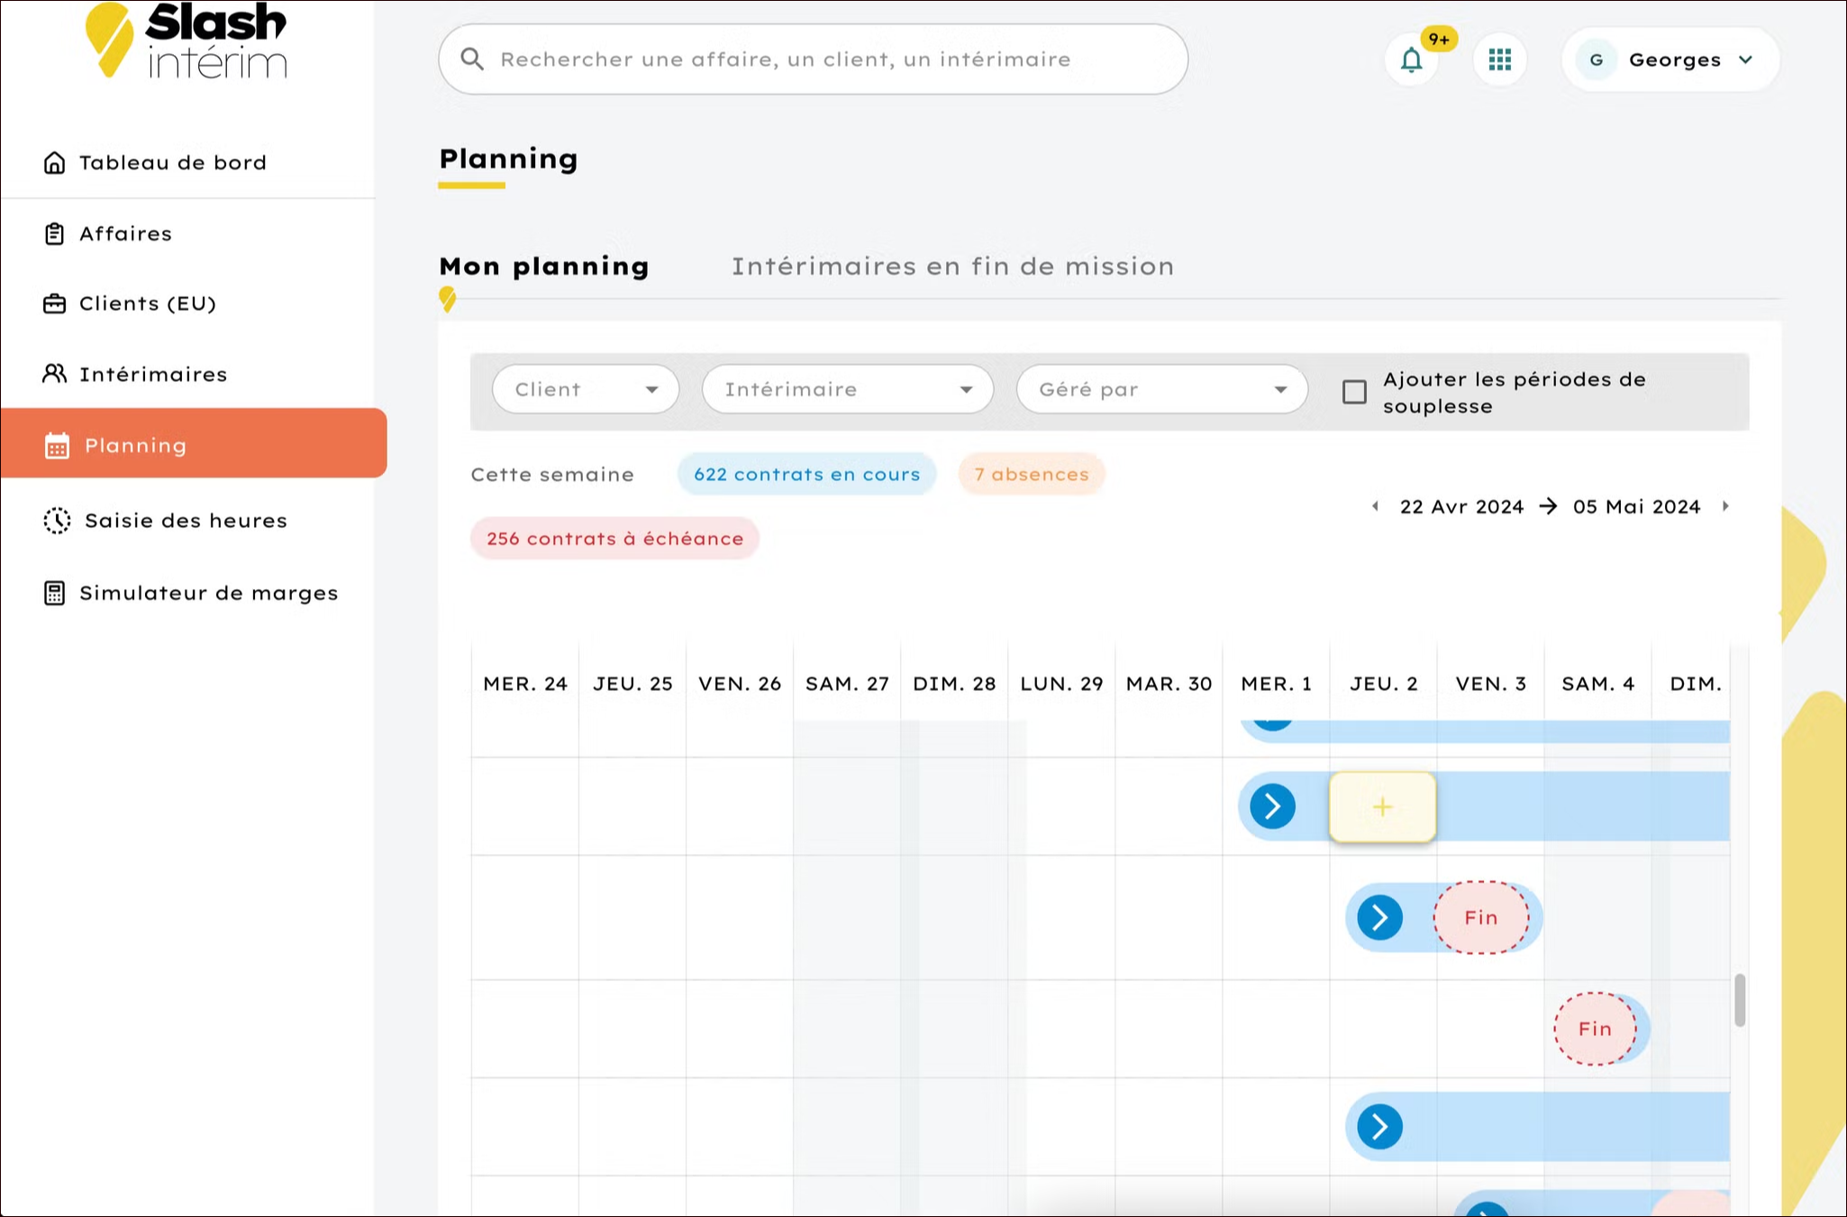Image resolution: width=1847 pixels, height=1217 pixels.
Task: Click the Fin marker on Friday 3
Action: (x=1481, y=917)
